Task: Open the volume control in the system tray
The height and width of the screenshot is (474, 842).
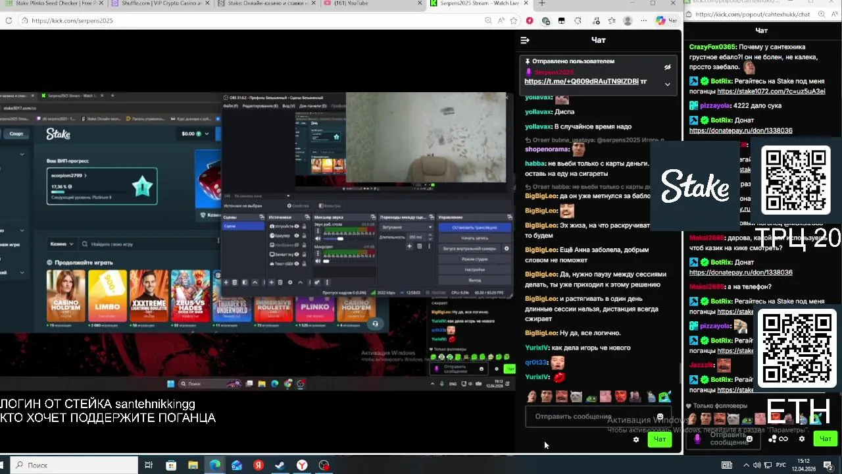Action: coord(756,465)
